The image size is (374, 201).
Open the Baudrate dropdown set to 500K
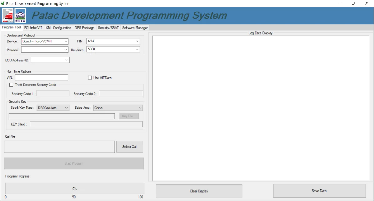(x=113, y=49)
